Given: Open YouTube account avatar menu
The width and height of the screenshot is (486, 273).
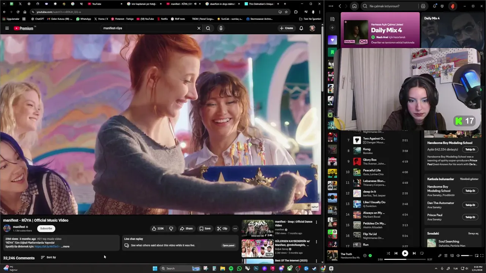Looking at the screenshot, I should click(312, 28).
